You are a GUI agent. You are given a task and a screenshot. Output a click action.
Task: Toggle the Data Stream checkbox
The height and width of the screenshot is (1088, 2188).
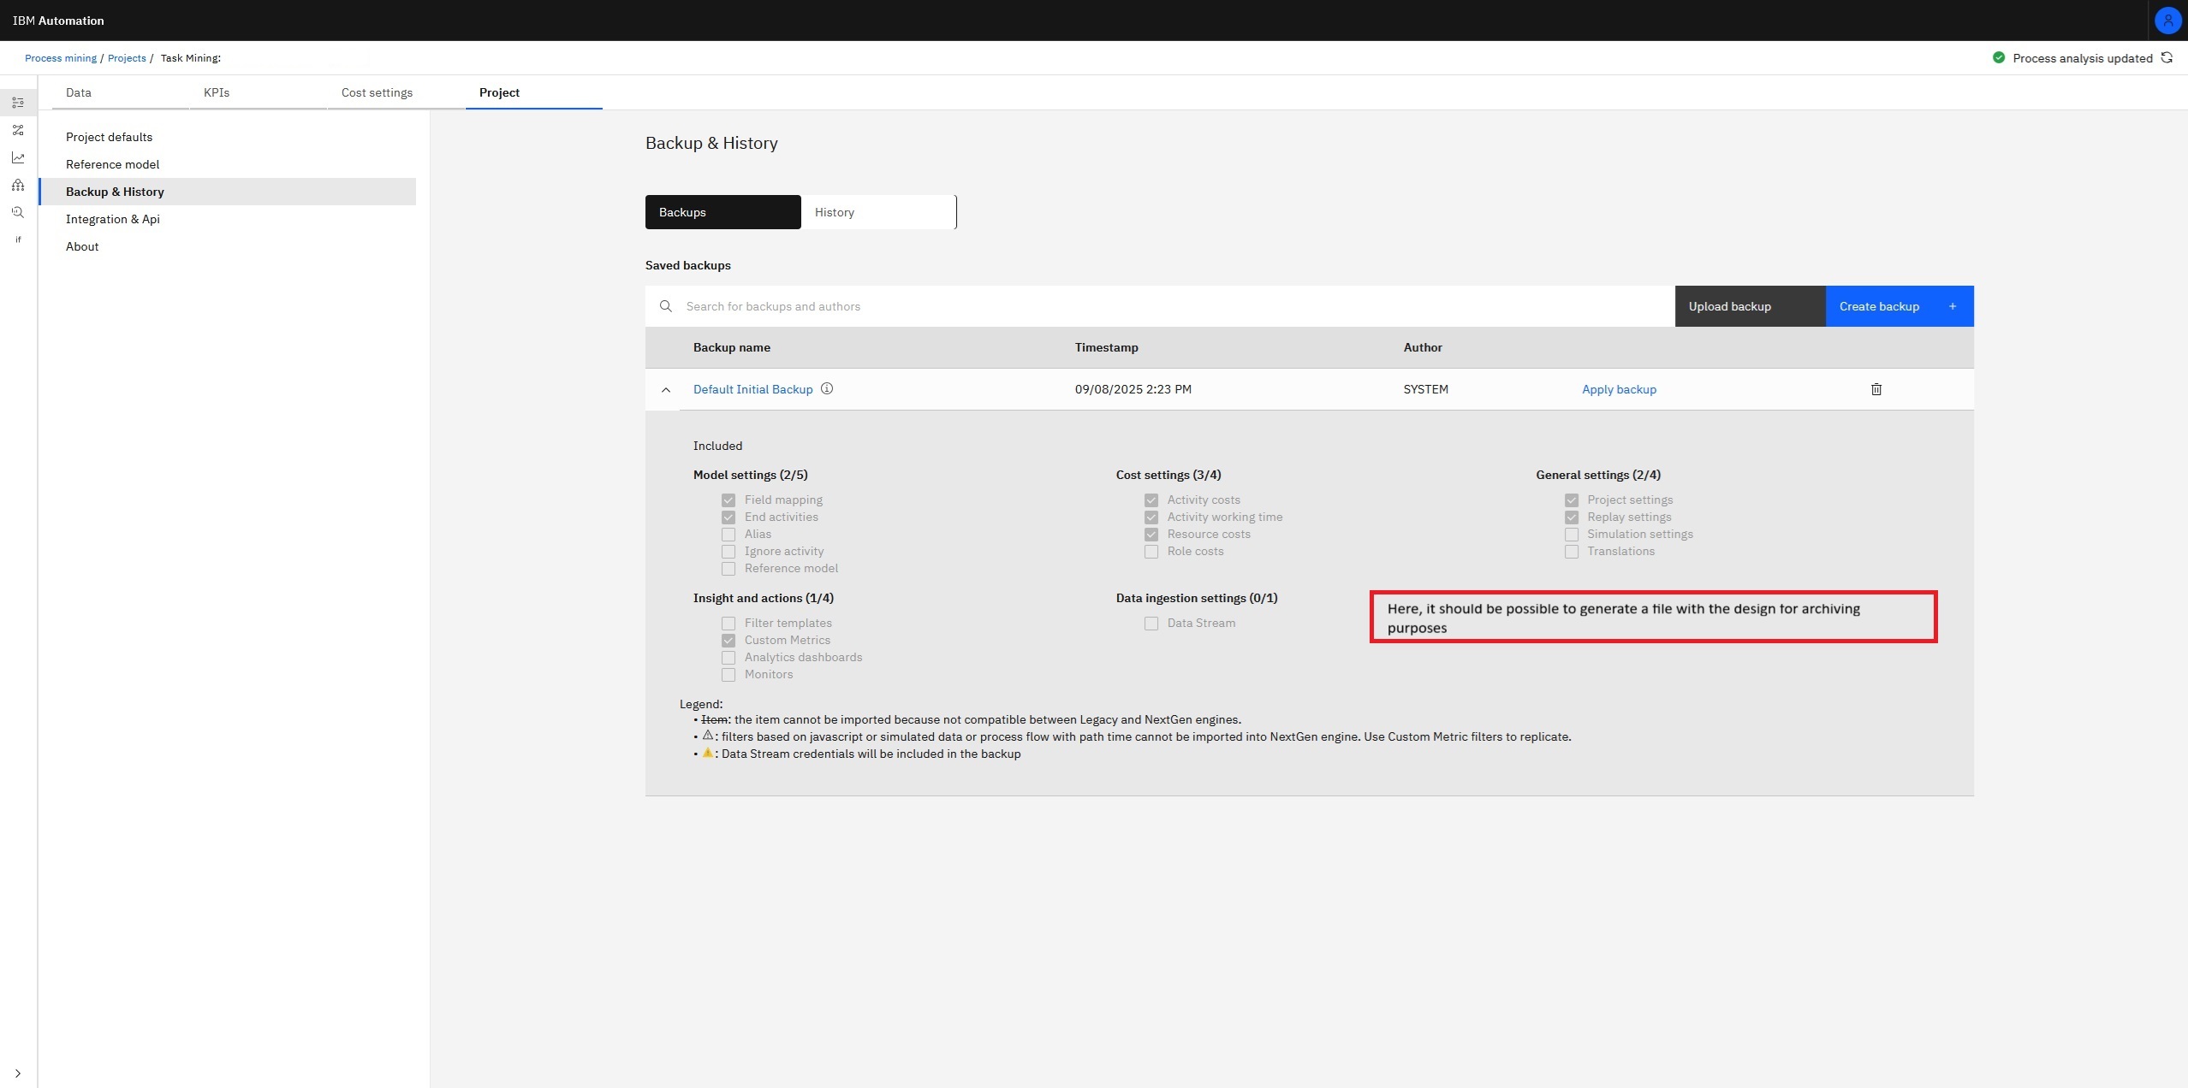point(1151,624)
